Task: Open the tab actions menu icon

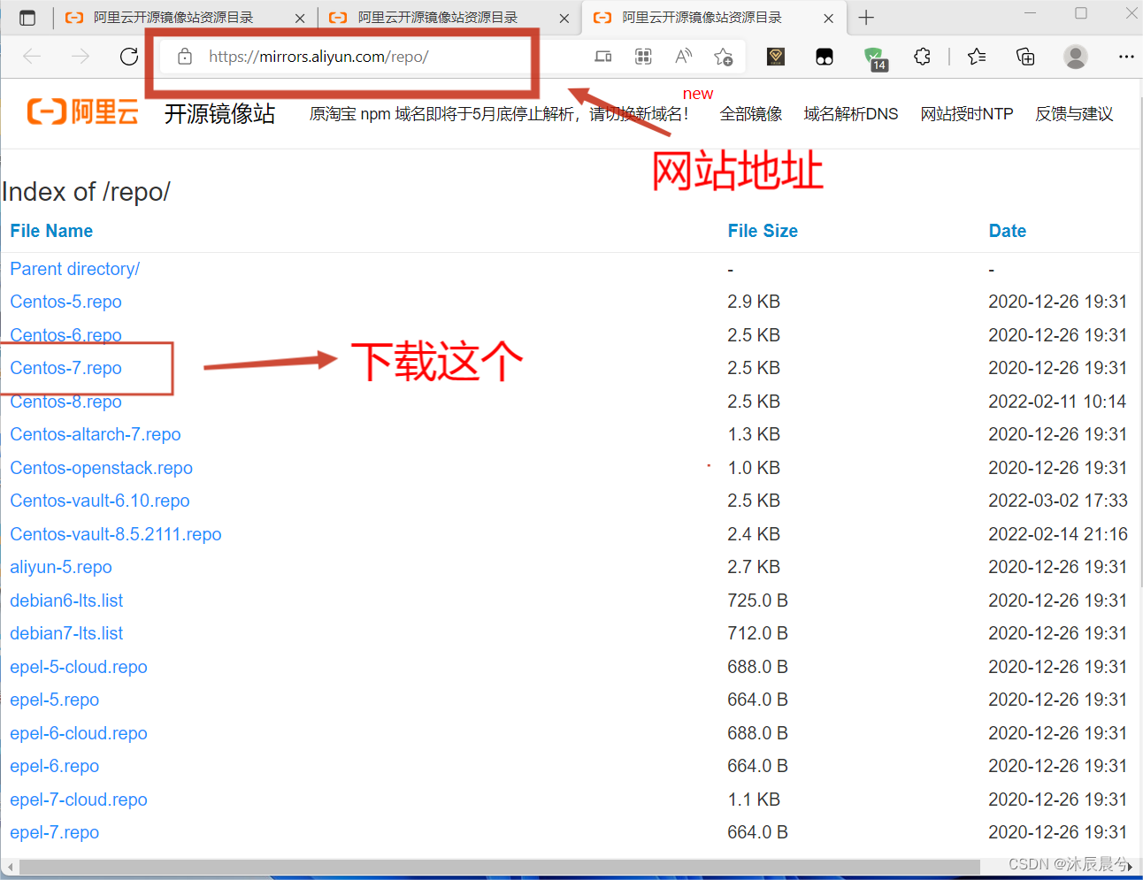Action: point(27,18)
